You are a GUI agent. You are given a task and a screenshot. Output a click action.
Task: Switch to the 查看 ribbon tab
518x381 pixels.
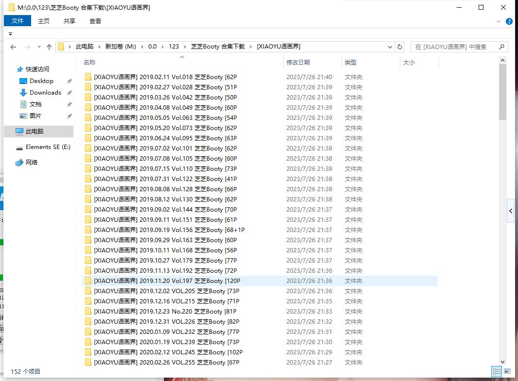[95, 21]
